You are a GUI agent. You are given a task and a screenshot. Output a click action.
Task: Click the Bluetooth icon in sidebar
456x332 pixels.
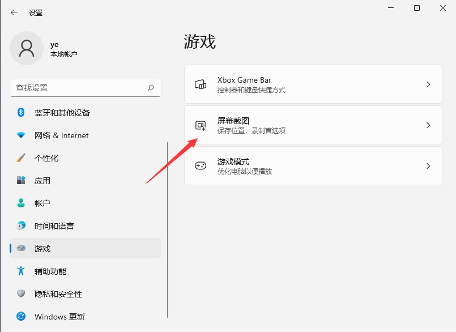21,113
